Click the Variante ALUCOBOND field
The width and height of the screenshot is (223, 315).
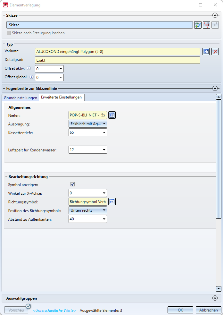point(117,52)
